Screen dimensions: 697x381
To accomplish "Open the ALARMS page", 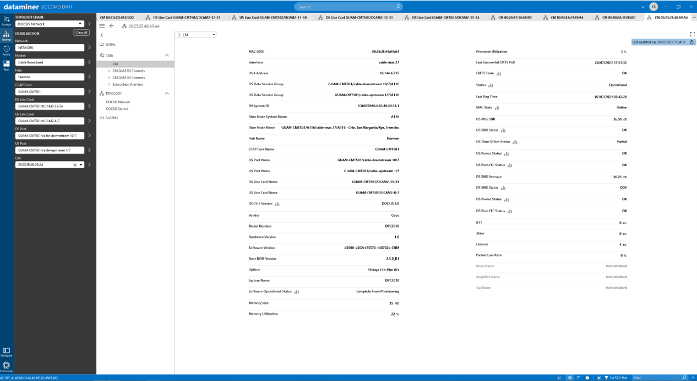I will tap(110, 118).
